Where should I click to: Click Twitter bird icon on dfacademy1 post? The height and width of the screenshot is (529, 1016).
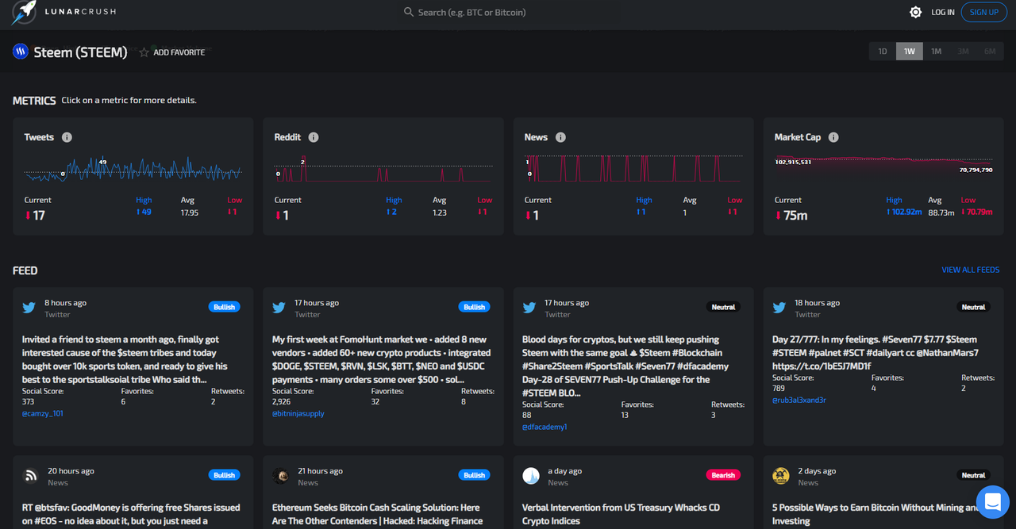coord(529,308)
